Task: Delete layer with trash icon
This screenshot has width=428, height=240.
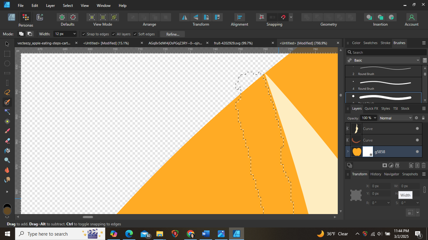Action: [x=424, y=165]
